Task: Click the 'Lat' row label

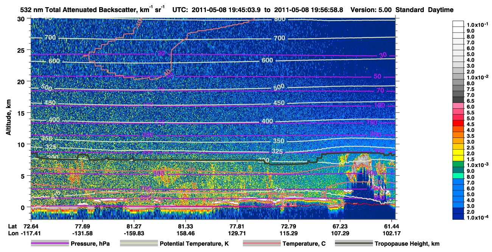Action: click(12, 226)
